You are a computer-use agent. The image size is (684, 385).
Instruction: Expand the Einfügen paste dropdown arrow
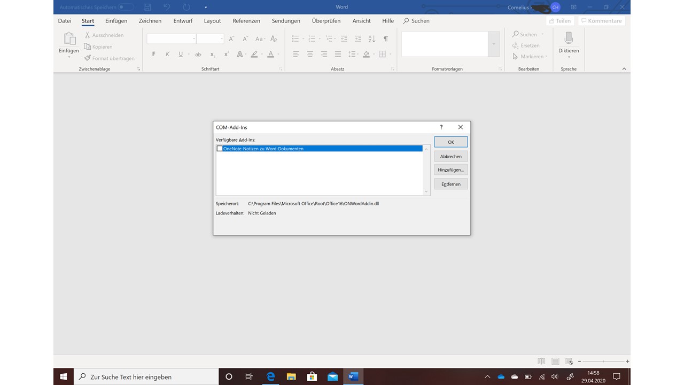coord(69,57)
